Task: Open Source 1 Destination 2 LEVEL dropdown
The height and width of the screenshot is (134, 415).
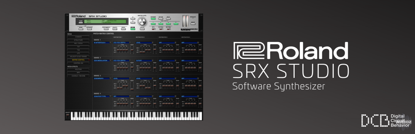Action: (x=145, y=43)
